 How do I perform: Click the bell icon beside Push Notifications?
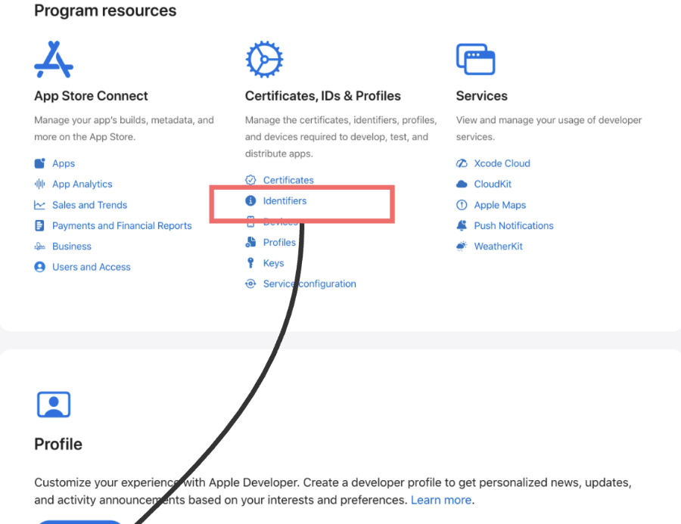click(x=462, y=225)
